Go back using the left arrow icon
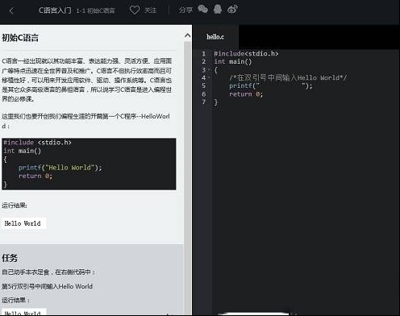The height and width of the screenshot is (316, 400). [x=11, y=11]
